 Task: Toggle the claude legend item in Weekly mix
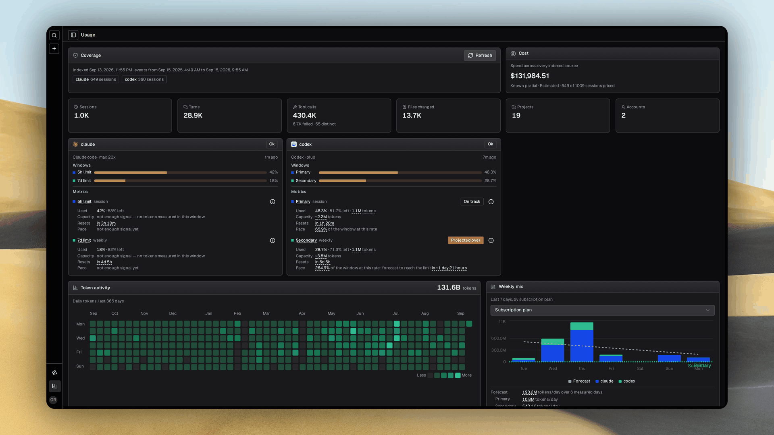(x=604, y=381)
